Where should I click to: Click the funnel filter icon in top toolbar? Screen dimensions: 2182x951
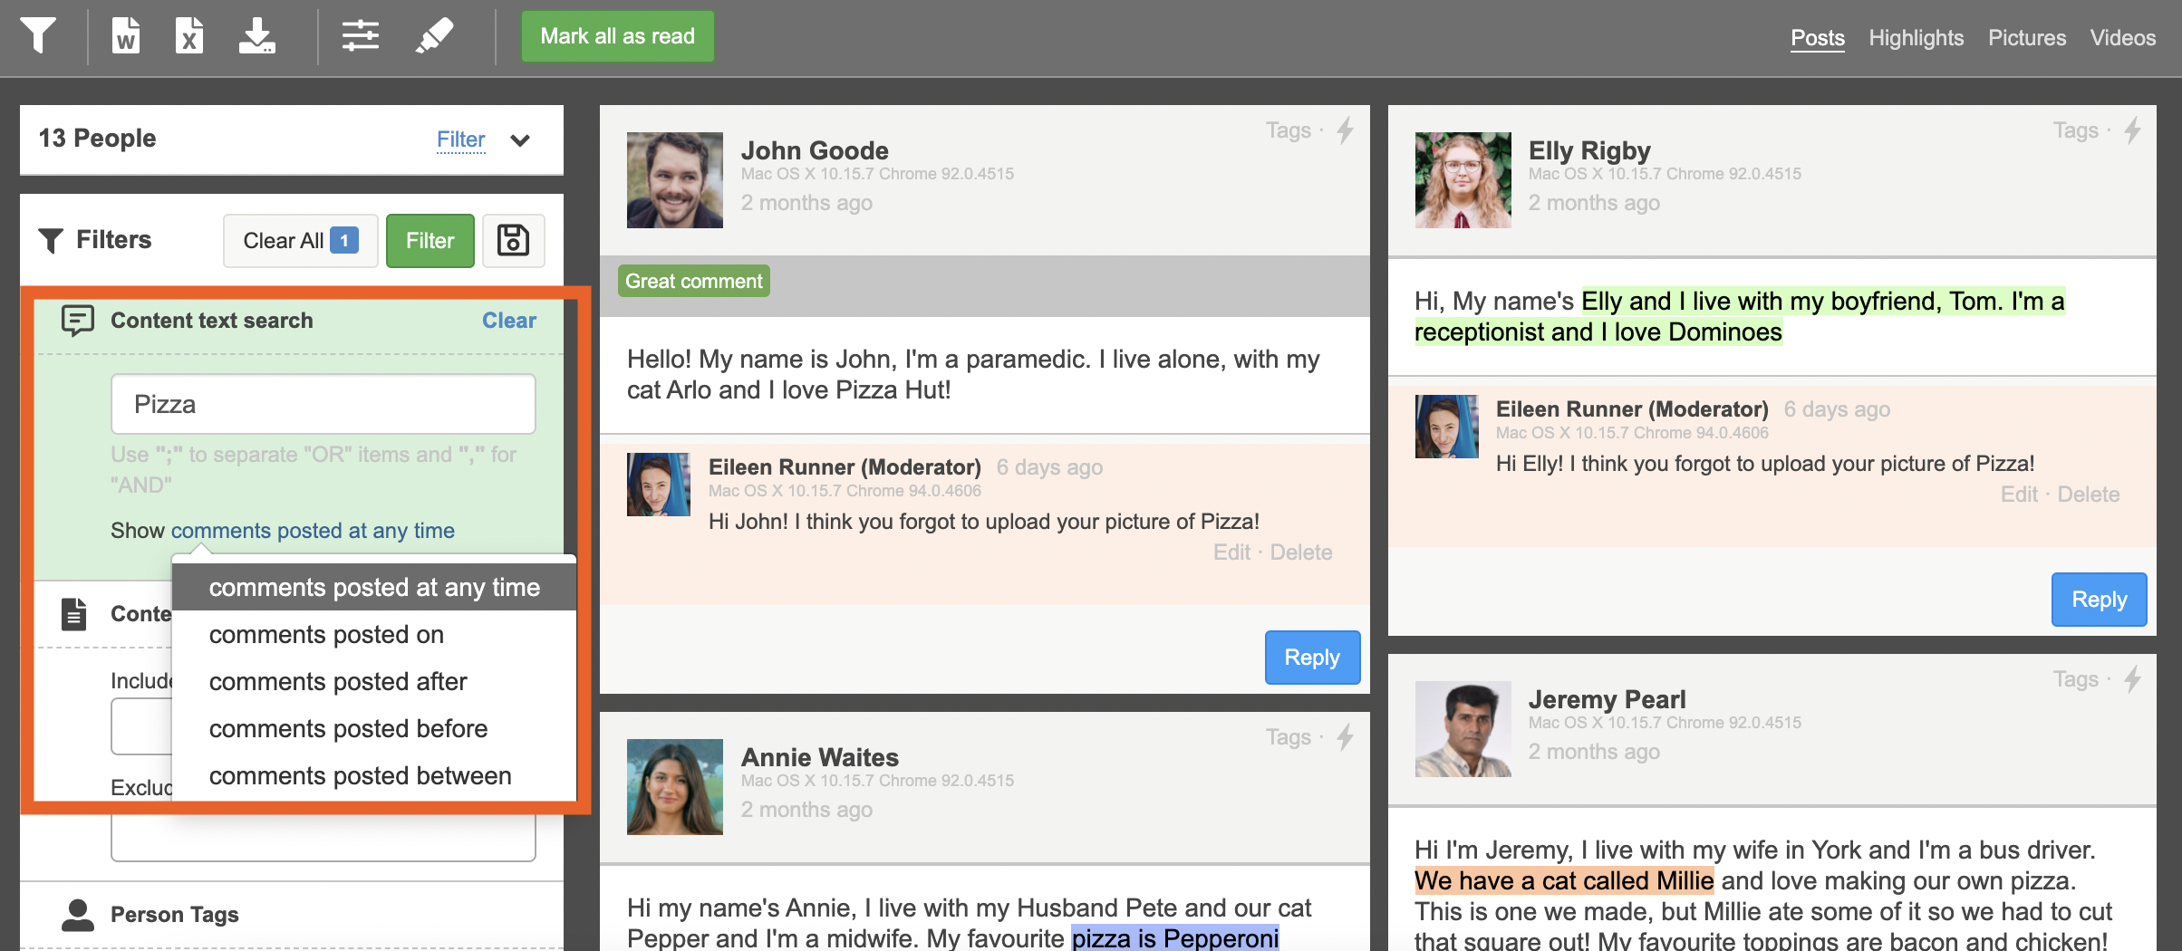[x=39, y=36]
